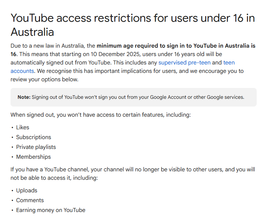Click the 'When signed out' sentence
270x219 pixels.
[x=101, y=115]
